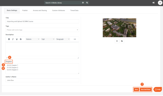
Task: Apply Italic formatting in description editor
Action: pos(13,39)
